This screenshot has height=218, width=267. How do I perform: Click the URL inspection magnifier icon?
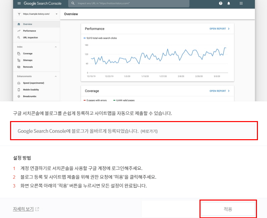19,38
